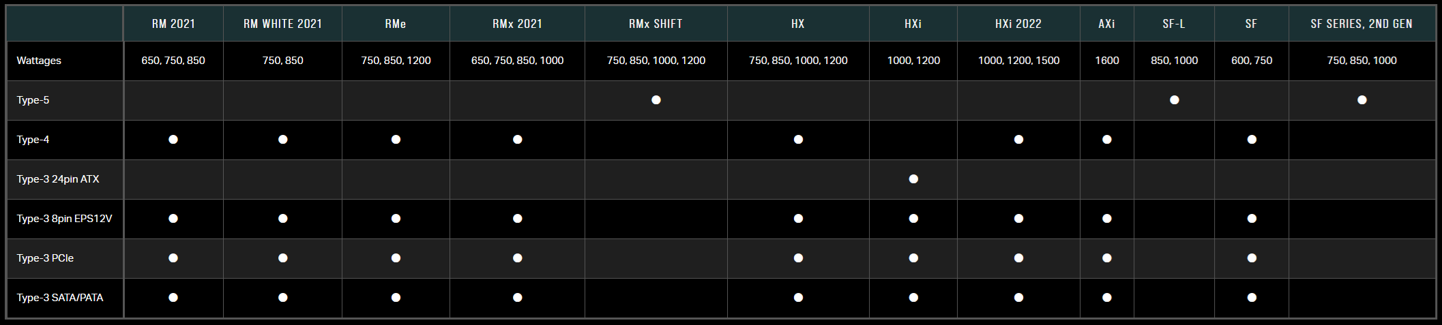Click the HXi 2022 column header
The height and width of the screenshot is (325, 1442).
pyautogui.click(x=1018, y=24)
